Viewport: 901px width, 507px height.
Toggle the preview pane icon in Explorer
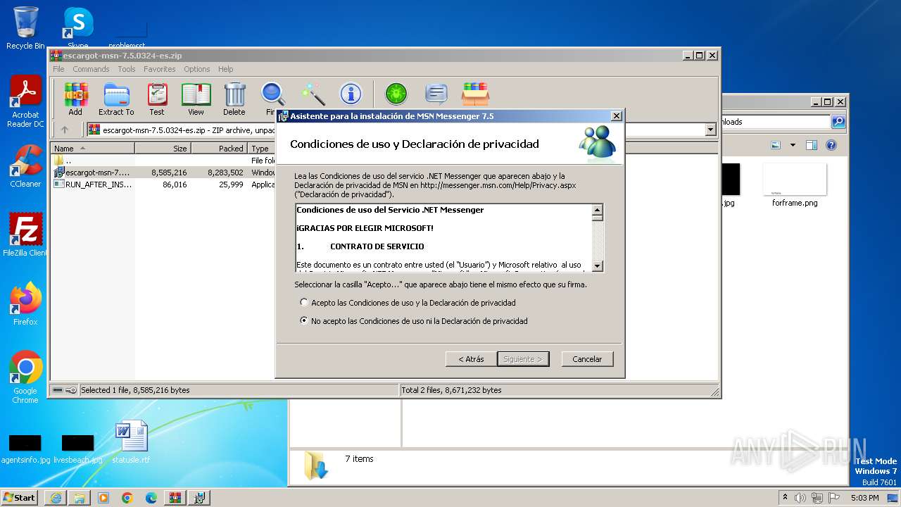811,145
